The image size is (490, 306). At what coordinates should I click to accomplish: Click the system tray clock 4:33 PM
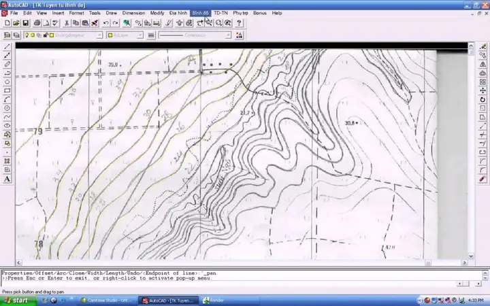click(476, 301)
